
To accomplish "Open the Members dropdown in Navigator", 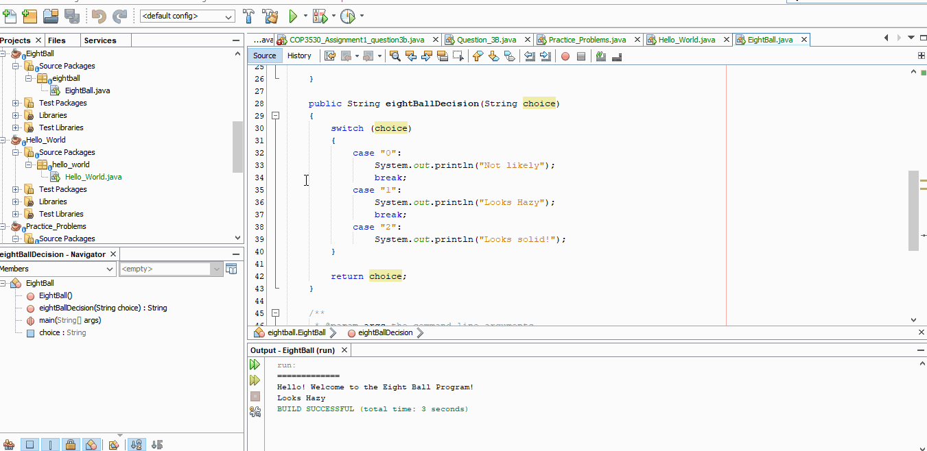I will (58, 269).
